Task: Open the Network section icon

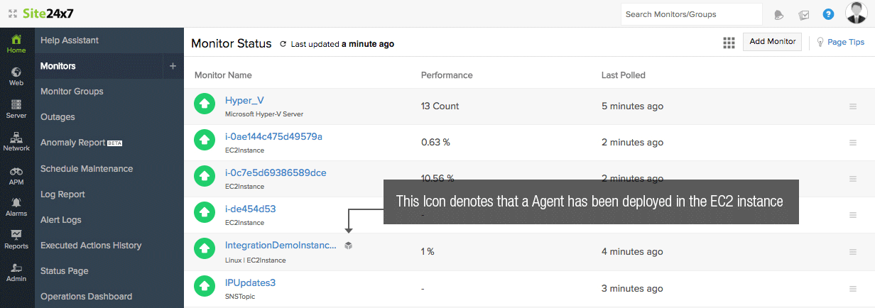Action: point(16,141)
